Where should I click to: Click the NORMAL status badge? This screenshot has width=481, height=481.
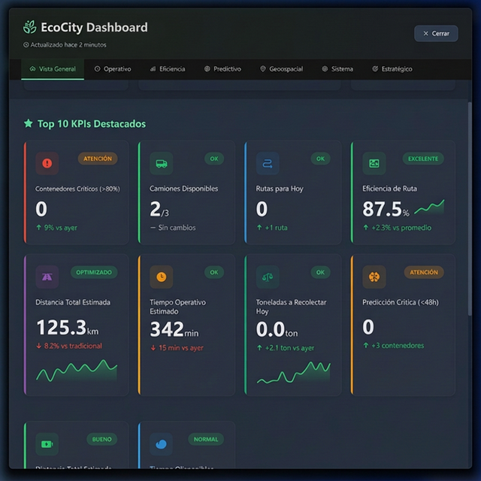[206, 439]
